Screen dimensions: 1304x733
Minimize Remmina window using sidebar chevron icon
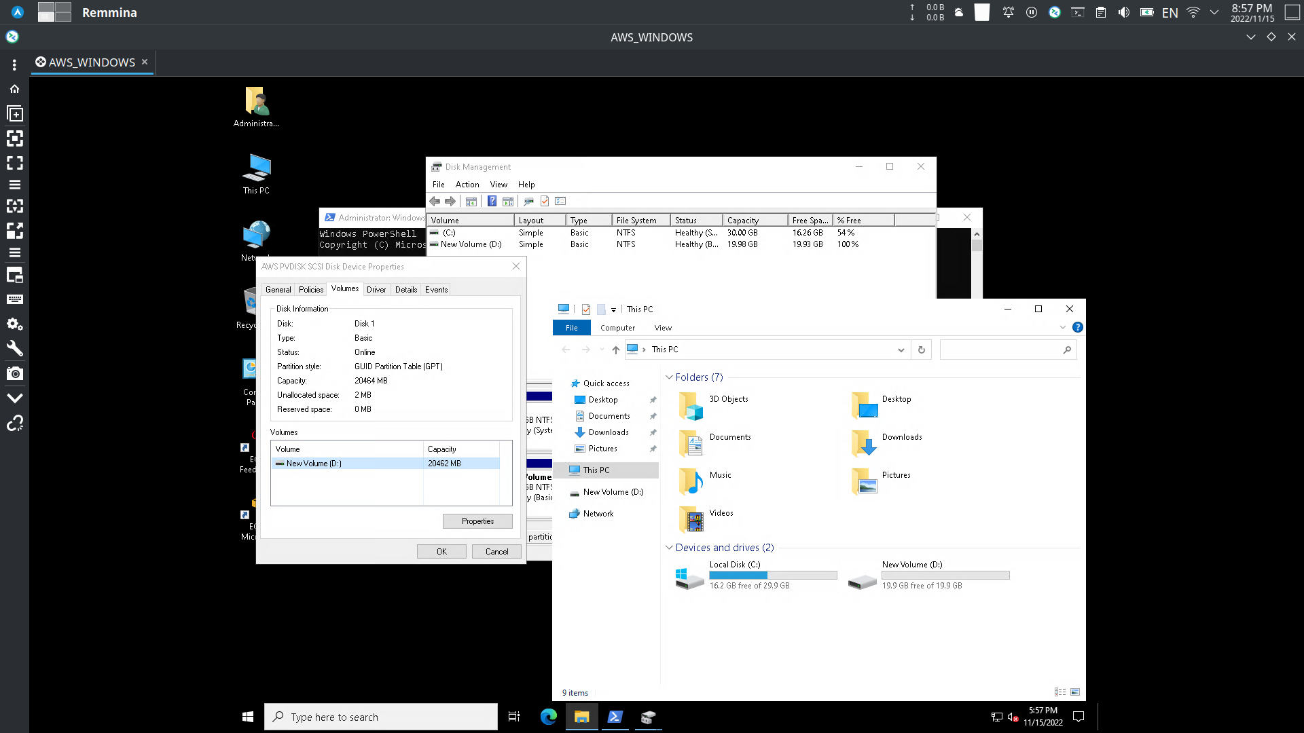tap(14, 398)
